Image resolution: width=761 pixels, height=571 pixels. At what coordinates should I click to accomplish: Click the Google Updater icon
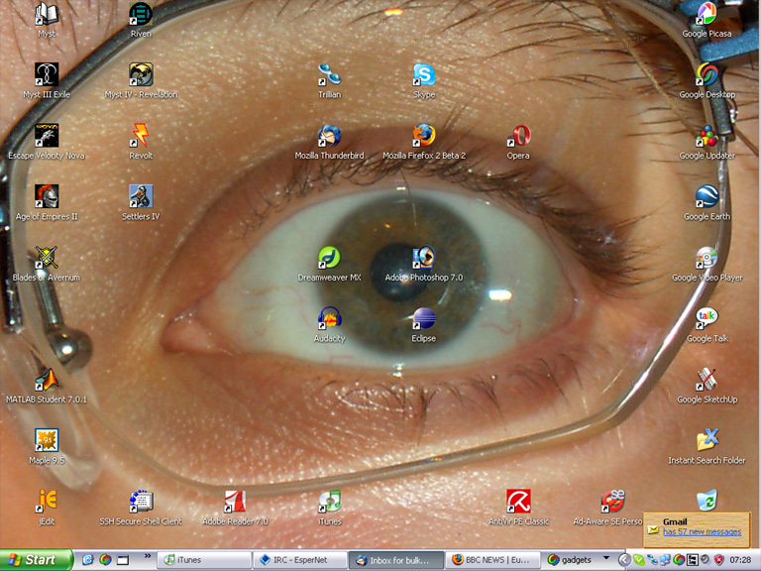click(x=707, y=143)
